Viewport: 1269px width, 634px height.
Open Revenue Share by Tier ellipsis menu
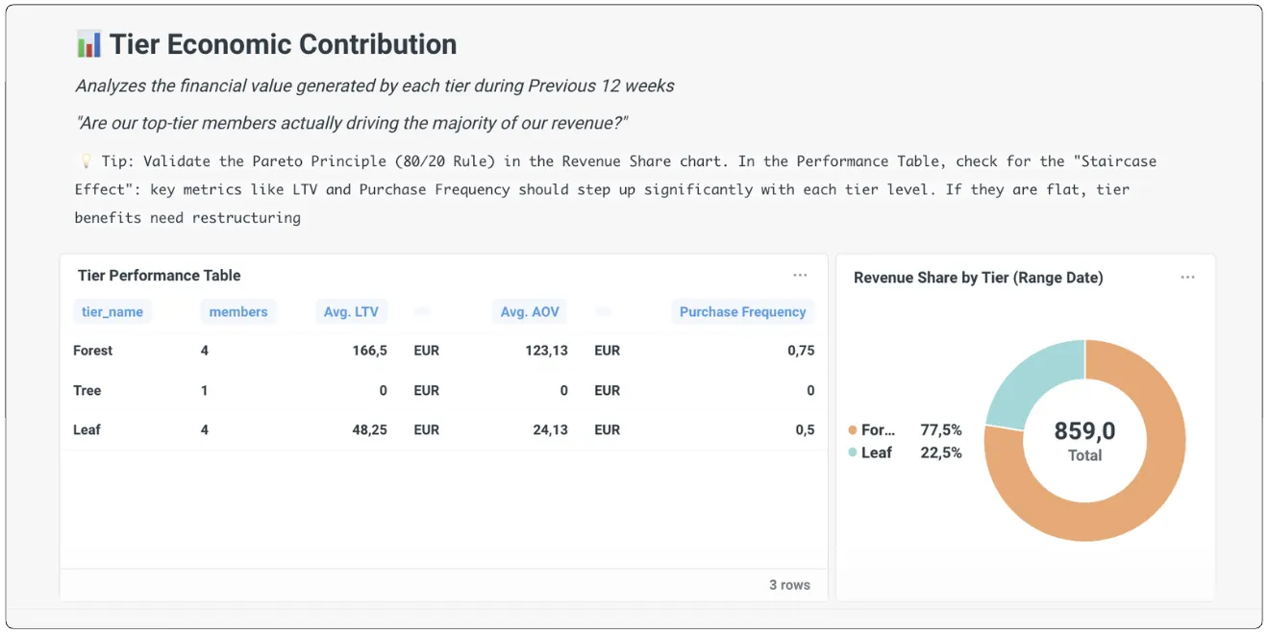click(x=1187, y=278)
